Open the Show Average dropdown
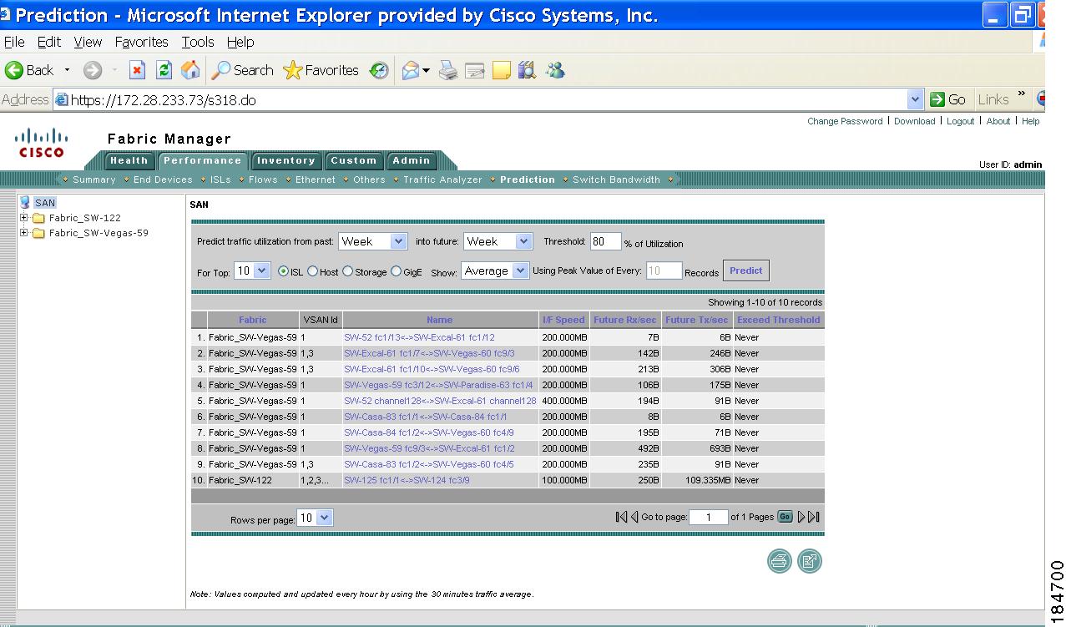The height and width of the screenshot is (627, 1066). click(495, 271)
